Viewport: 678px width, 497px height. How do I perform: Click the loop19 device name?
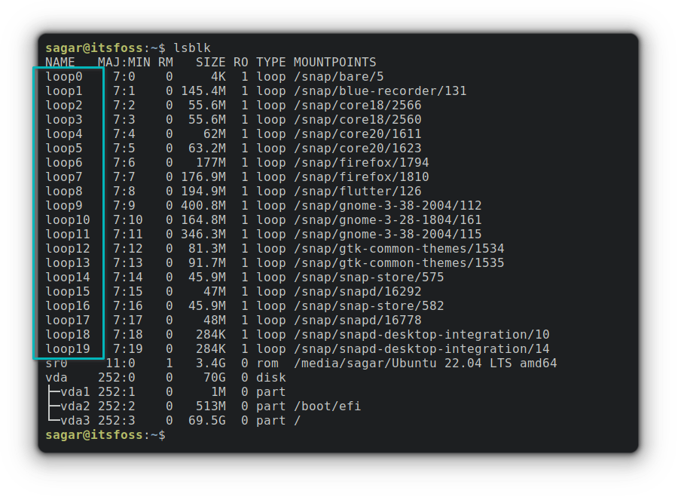tap(66, 348)
